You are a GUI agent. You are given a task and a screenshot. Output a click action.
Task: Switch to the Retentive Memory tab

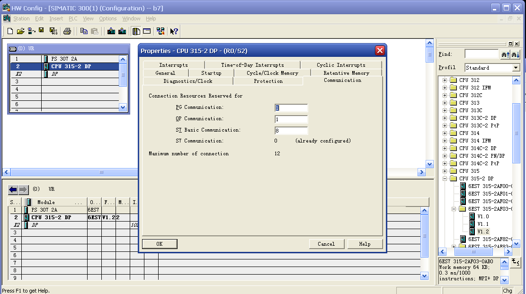coord(347,73)
